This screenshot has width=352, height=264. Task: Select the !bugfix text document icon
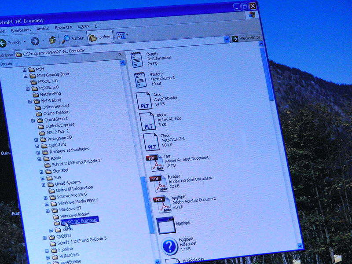(x=137, y=59)
